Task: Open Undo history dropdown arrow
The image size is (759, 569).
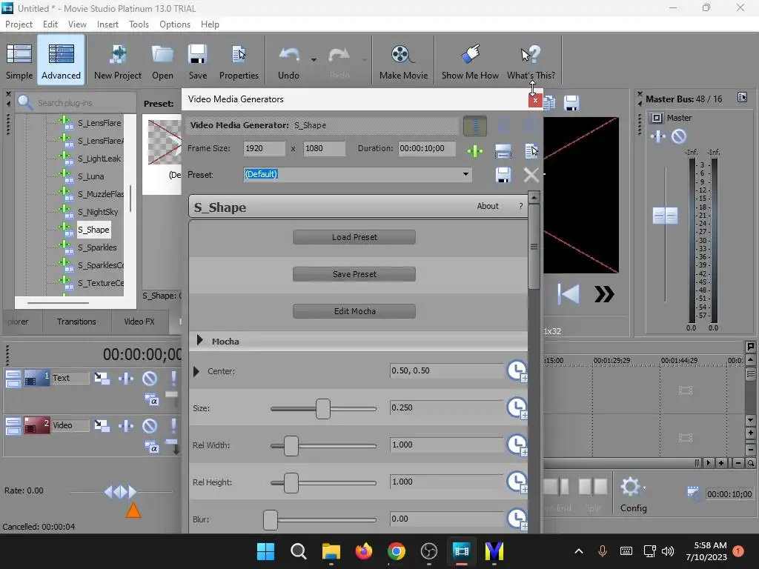Action: point(314,60)
